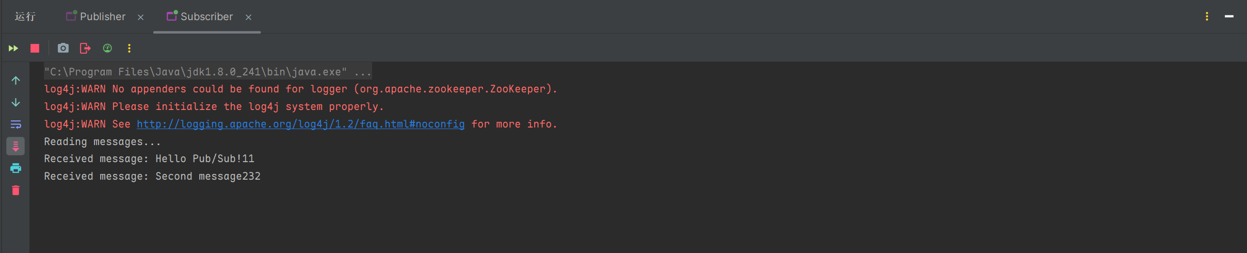The width and height of the screenshot is (1247, 253).
Task: Click the exit icon in the run toolbar
Action: point(85,48)
